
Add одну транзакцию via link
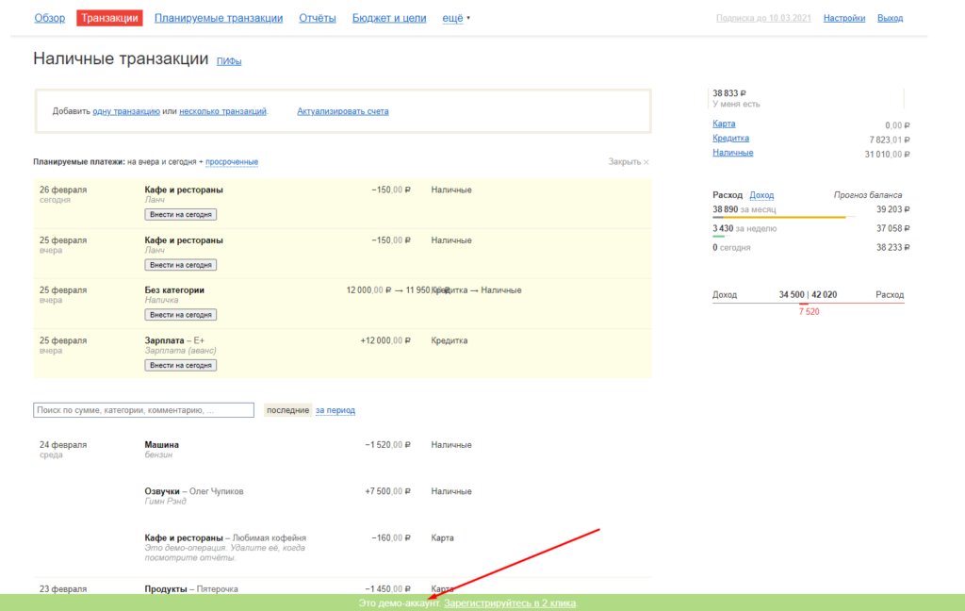(126, 111)
